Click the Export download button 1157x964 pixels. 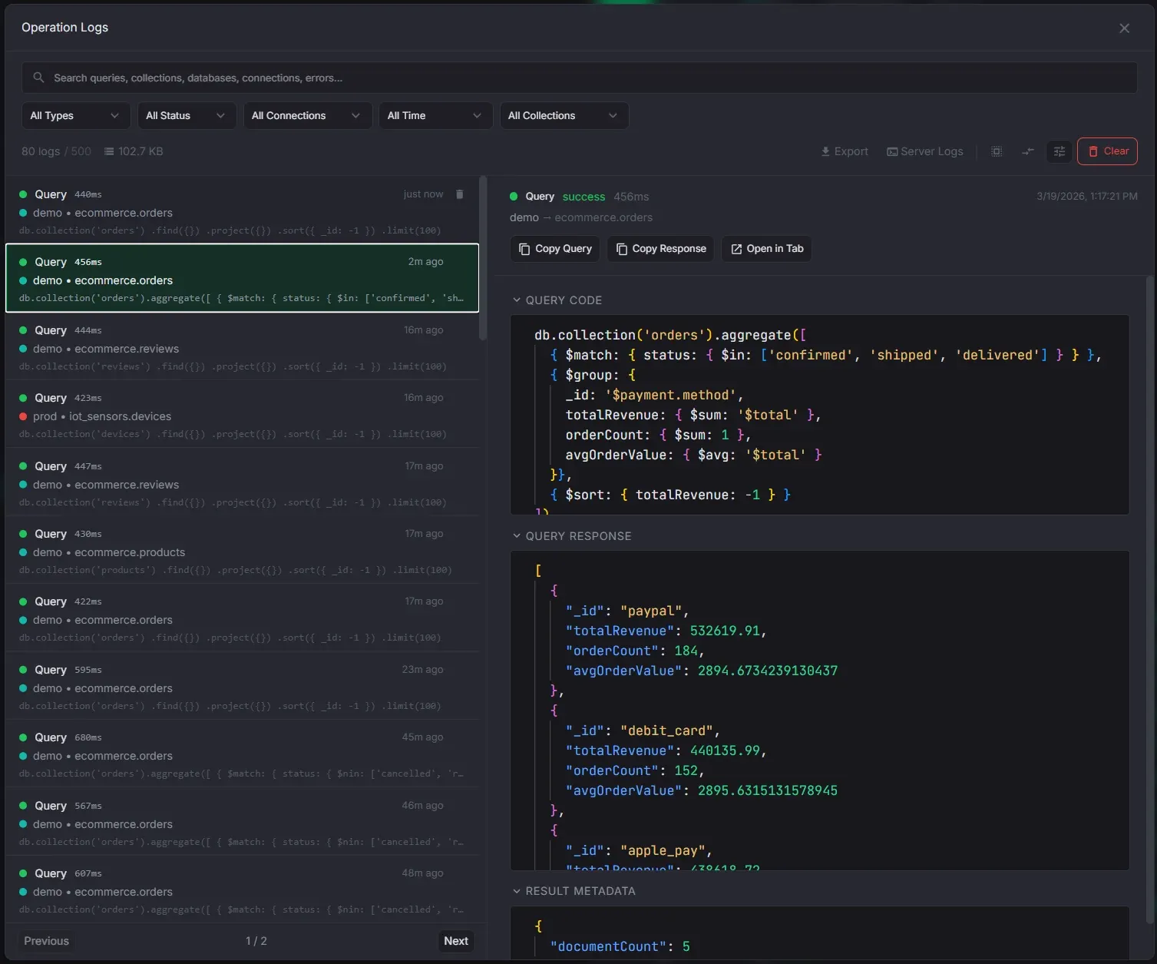(845, 151)
